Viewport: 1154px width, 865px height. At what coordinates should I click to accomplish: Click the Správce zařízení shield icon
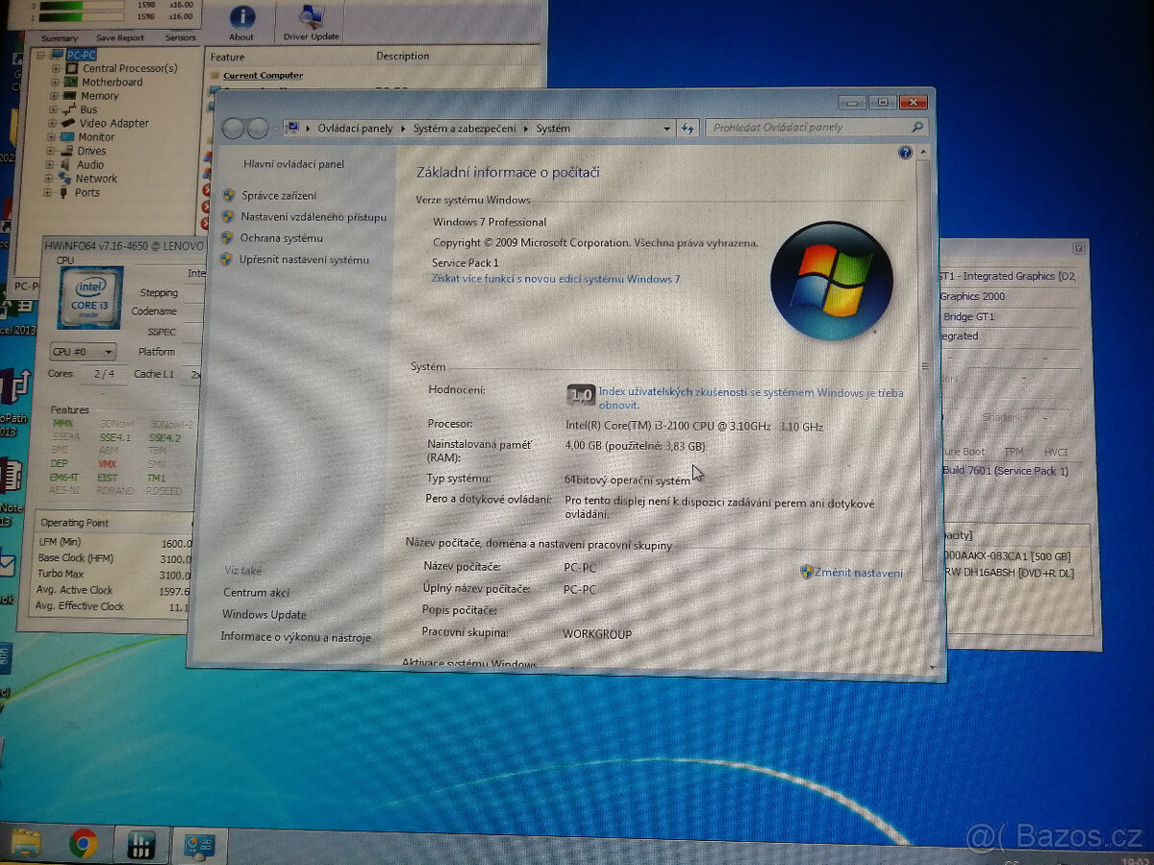pos(228,195)
